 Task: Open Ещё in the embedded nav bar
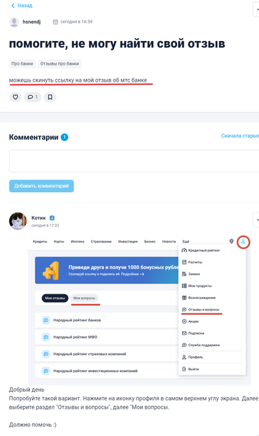(x=186, y=242)
